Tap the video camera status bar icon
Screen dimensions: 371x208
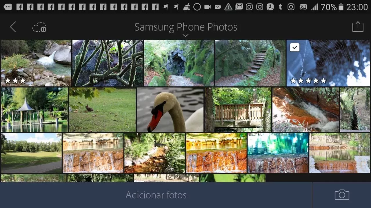click(x=208, y=7)
